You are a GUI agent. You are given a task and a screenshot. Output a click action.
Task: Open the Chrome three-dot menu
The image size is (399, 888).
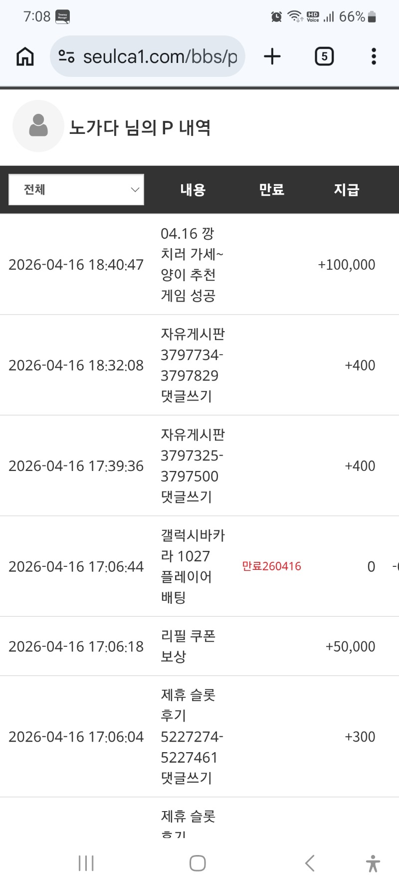pos(374,56)
